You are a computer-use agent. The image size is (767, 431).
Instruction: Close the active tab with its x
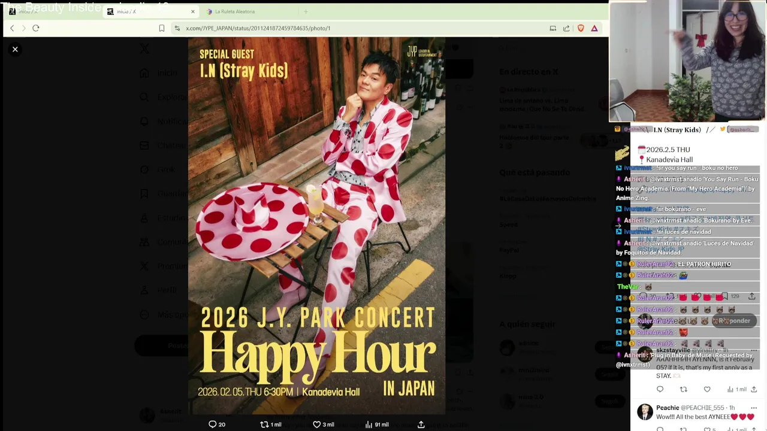click(193, 11)
